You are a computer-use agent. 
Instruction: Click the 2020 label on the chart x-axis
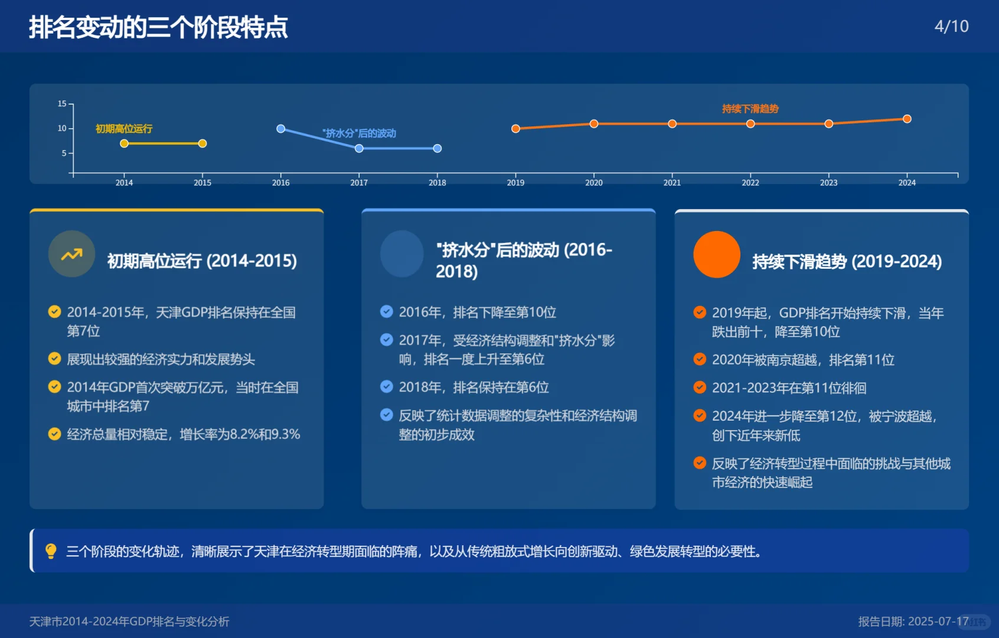click(593, 183)
